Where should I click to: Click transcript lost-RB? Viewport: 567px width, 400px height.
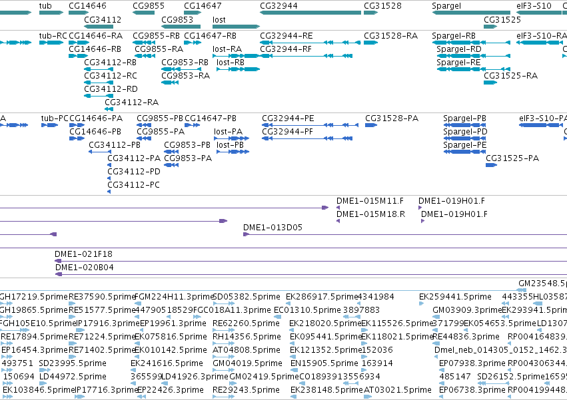point(231,63)
